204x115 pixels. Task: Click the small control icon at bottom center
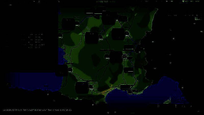108,112
